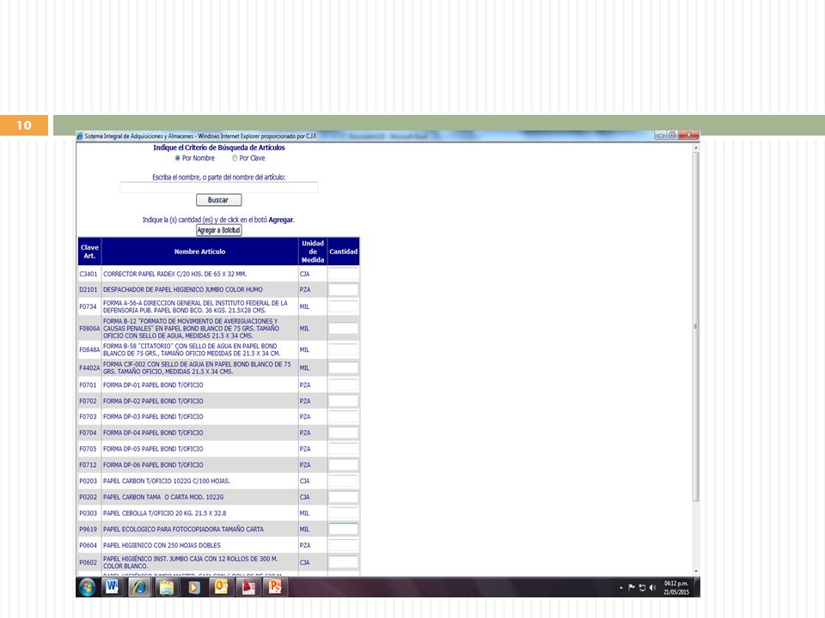This screenshot has height=618, width=825.
Task: Launch Windows Media Player from the taskbar
Action: tap(194, 587)
